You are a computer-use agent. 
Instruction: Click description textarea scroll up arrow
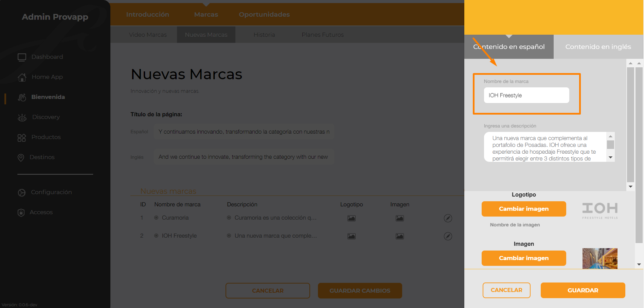pos(610,136)
